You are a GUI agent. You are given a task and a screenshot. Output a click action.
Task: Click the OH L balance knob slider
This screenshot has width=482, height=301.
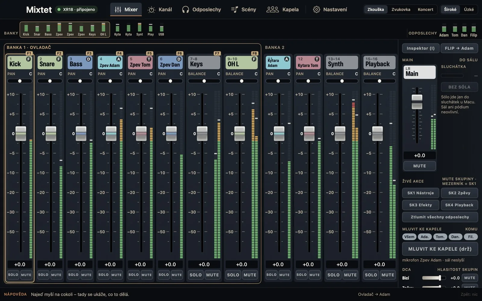click(x=242, y=81)
